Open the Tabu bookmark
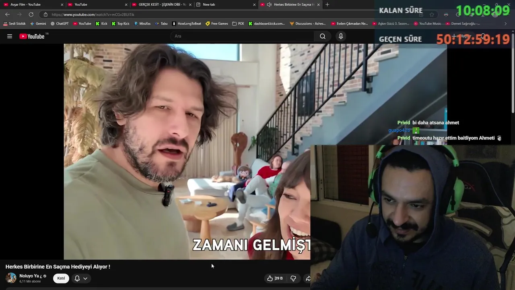The image size is (515, 290). 161,24
